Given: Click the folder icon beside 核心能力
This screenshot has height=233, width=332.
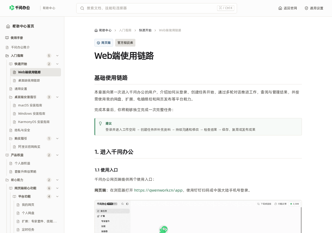Looking at the screenshot, I should click(x=7, y=180).
